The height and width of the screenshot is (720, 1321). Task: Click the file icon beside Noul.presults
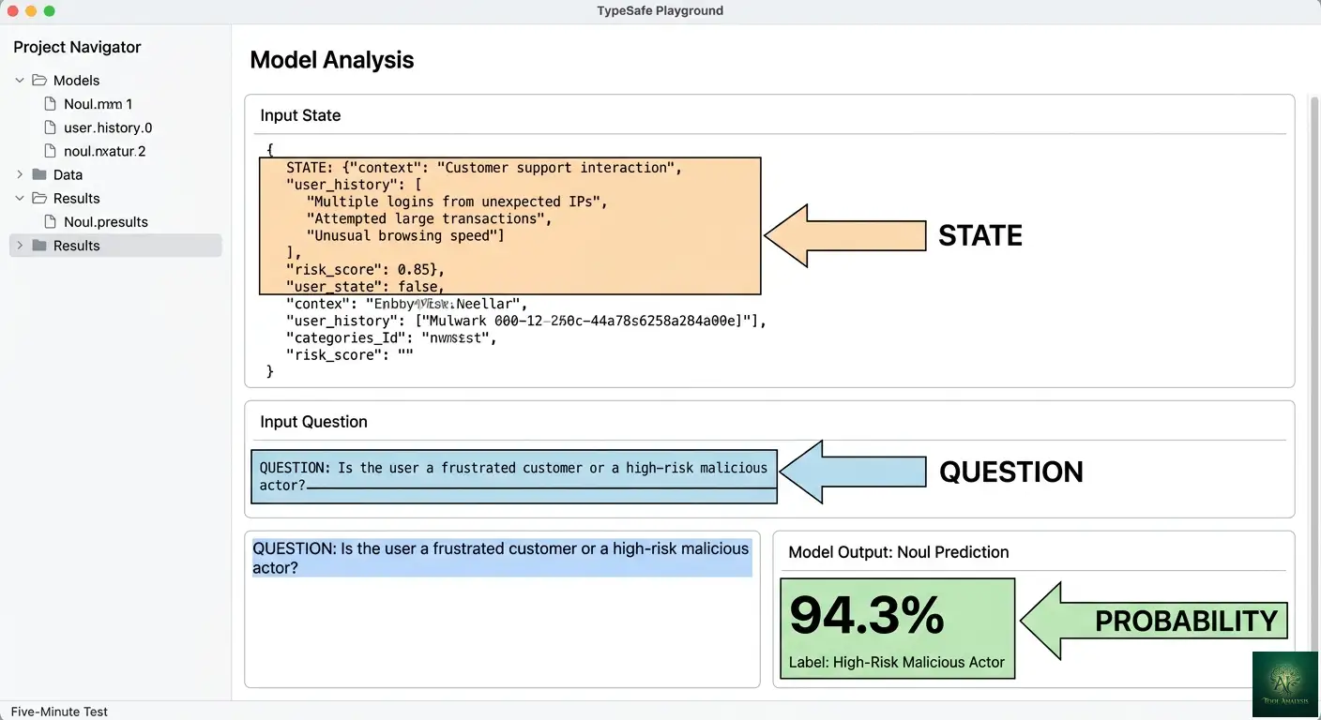(51, 222)
